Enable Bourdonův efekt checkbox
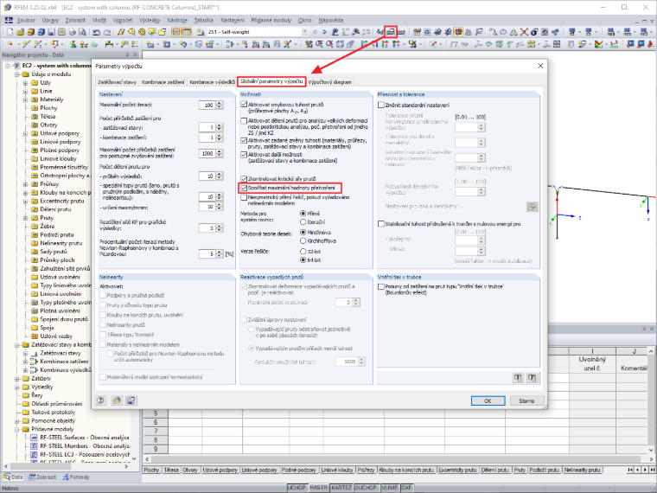Image resolution: width=657 pixels, height=493 pixels. [x=381, y=287]
